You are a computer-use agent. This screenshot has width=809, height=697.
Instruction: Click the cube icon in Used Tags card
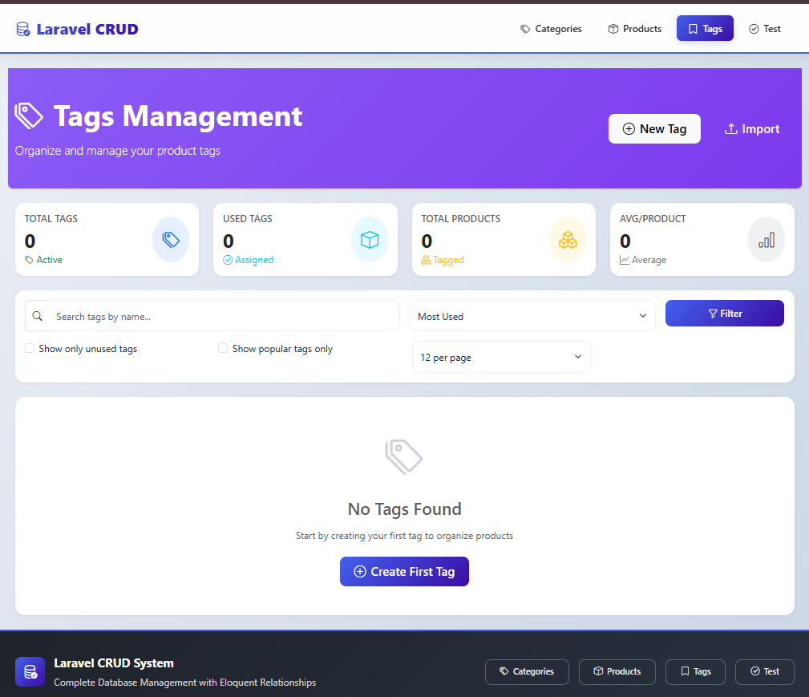pos(370,240)
